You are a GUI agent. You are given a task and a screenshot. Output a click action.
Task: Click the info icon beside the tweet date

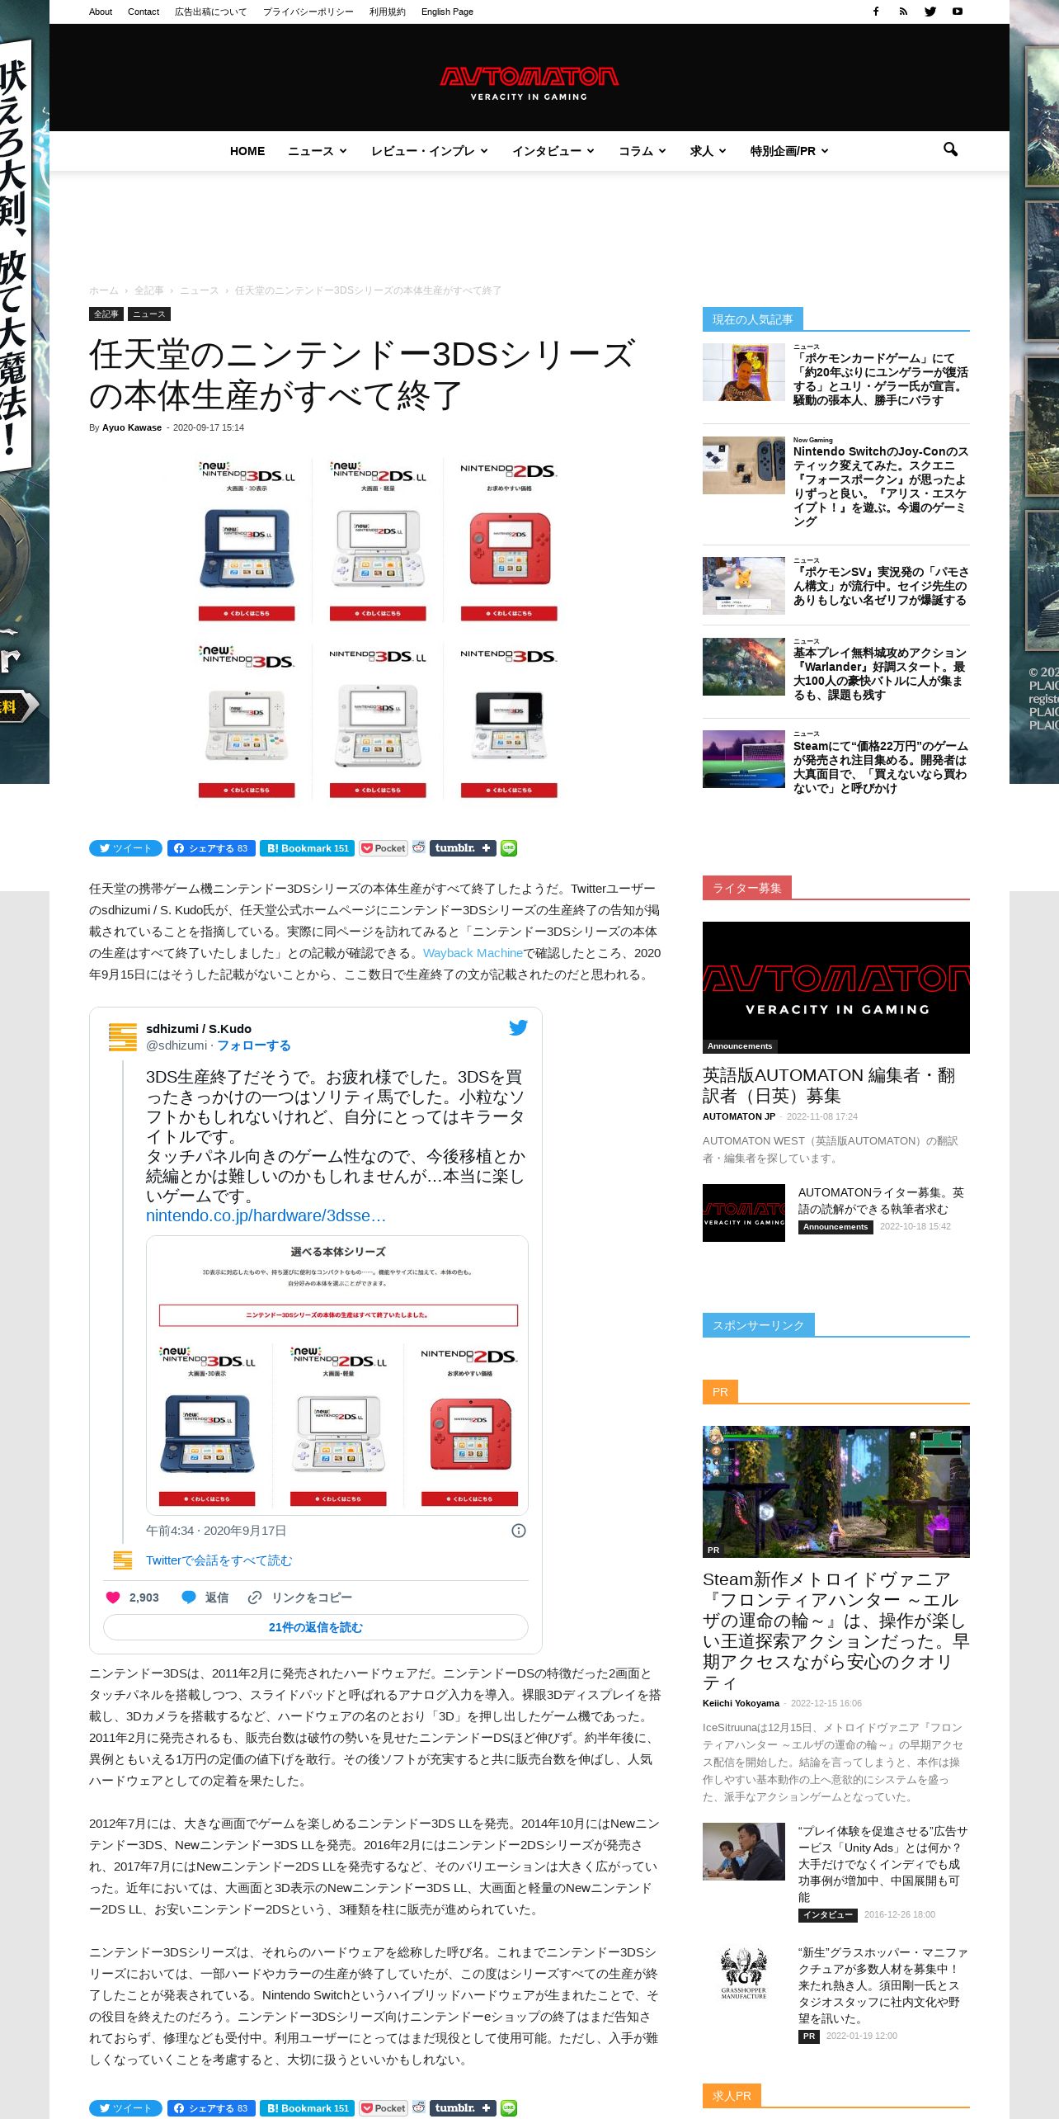(x=519, y=1531)
